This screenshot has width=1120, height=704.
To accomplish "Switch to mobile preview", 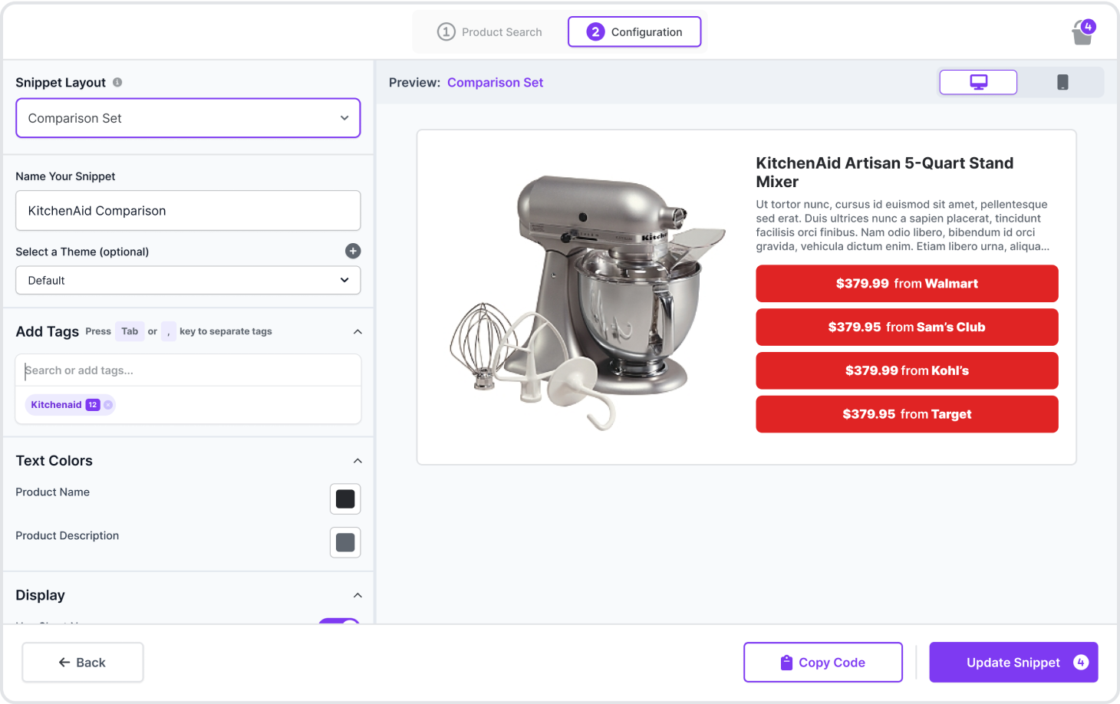I will (1062, 82).
